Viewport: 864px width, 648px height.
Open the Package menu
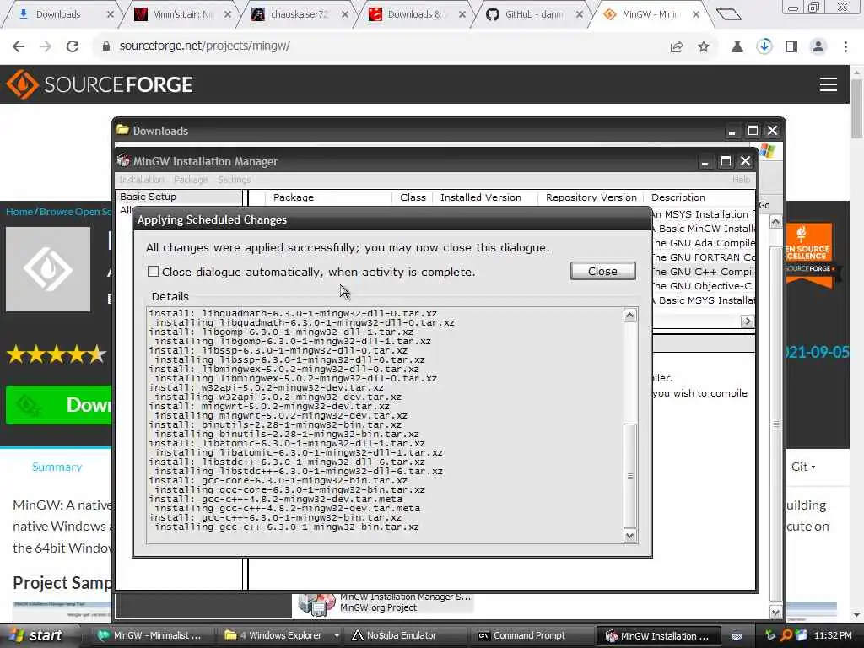[191, 180]
